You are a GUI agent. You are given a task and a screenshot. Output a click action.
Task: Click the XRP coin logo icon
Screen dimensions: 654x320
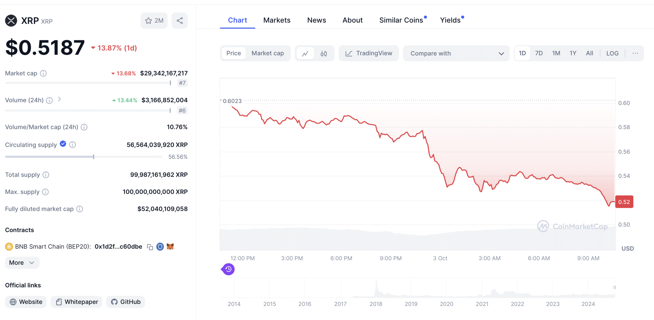click(11, 21)
